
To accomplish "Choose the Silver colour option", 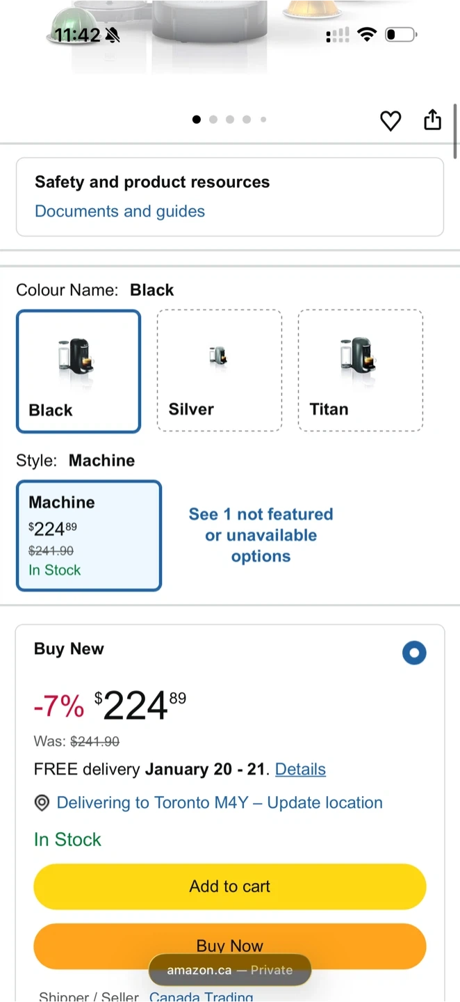I will pos(220,370).
